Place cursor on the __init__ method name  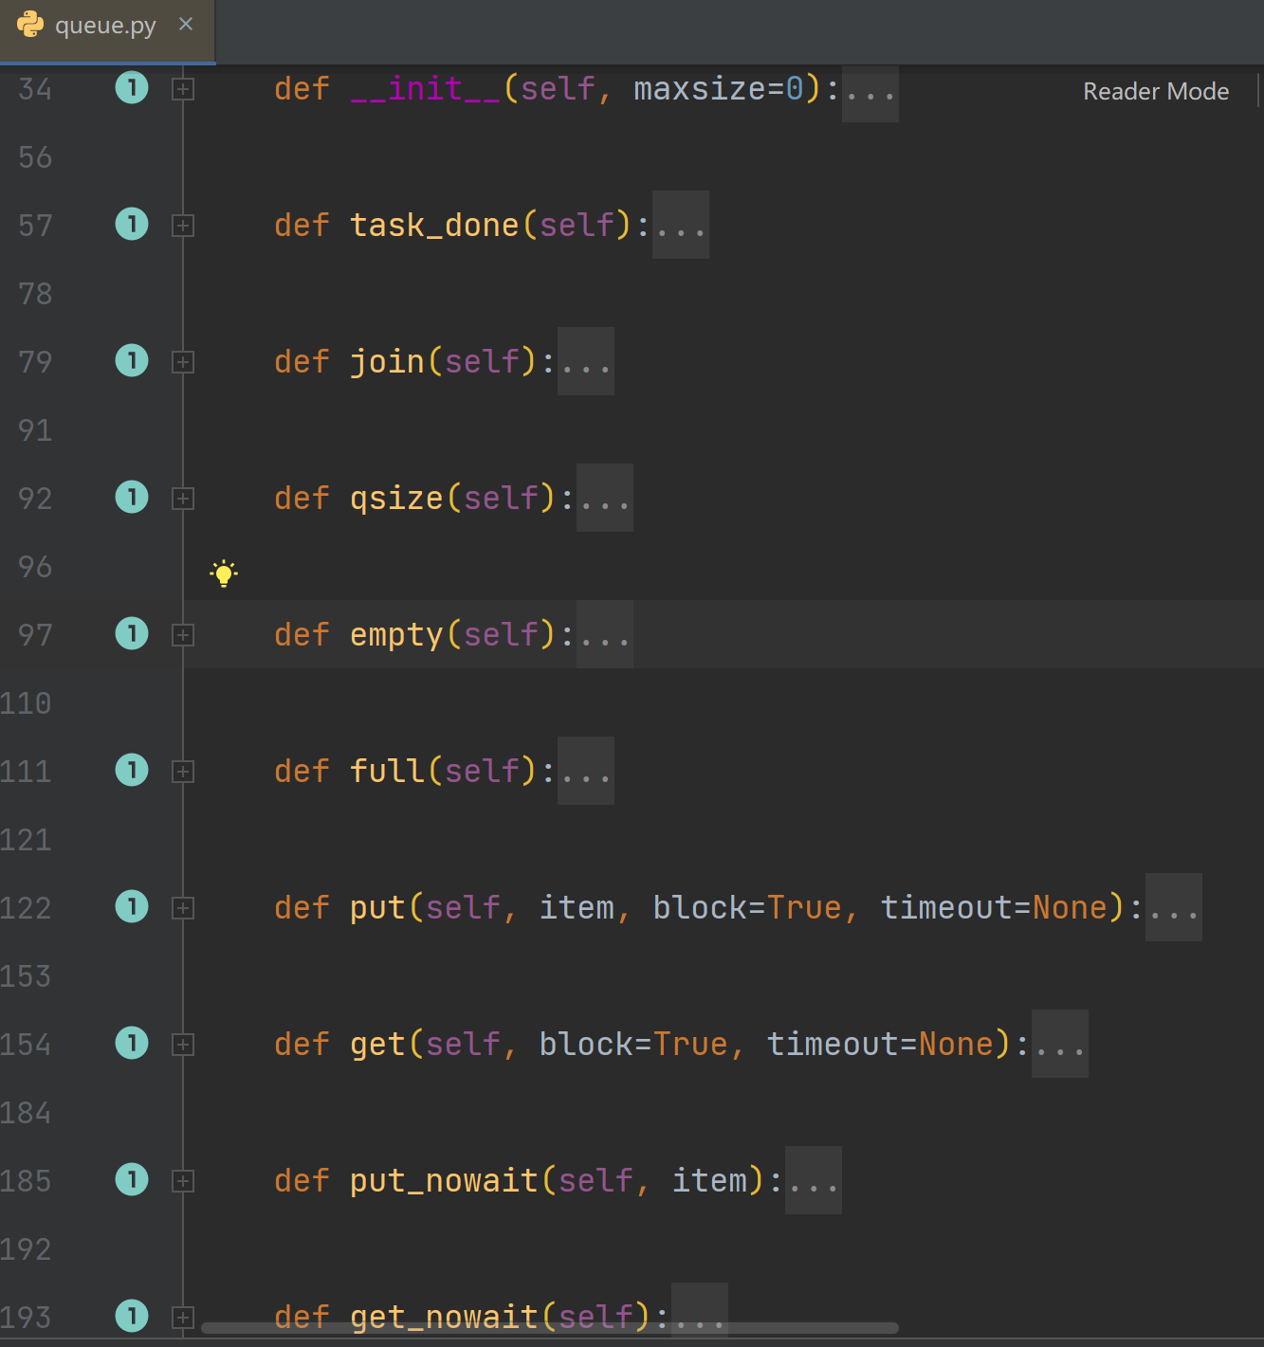(x=425, y=89)
